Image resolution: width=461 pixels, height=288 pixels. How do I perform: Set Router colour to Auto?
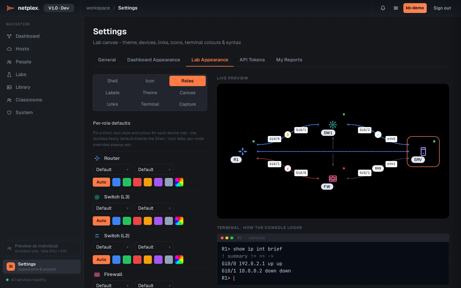(x=101, y=182)
